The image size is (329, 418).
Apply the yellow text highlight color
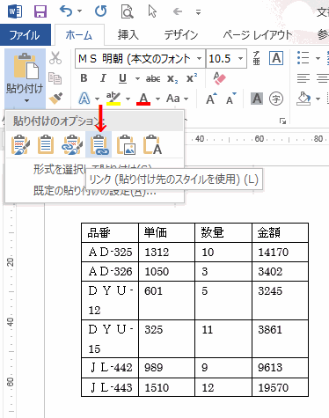113,99
